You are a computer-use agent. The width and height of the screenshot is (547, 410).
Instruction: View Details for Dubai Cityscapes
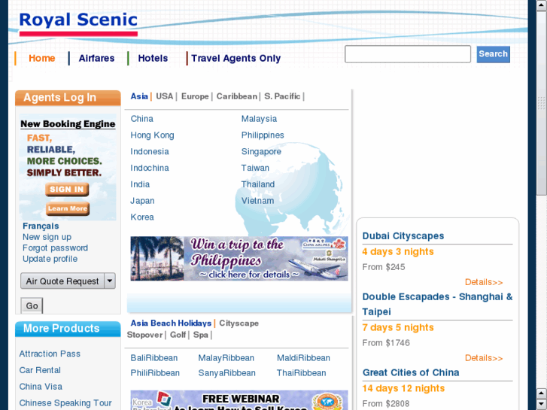coord(484,282)
